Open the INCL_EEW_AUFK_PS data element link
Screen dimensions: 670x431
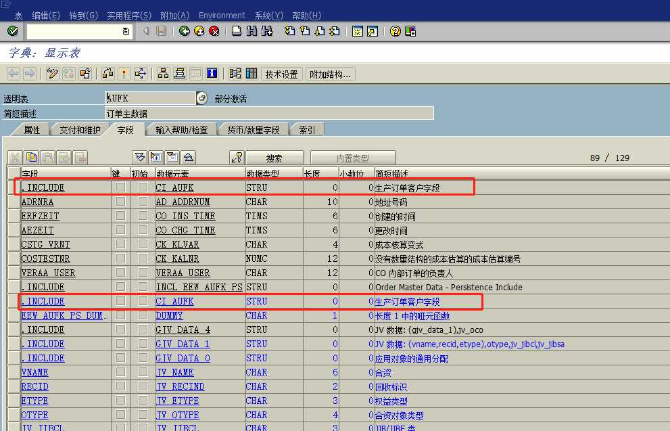coord(199,287)
